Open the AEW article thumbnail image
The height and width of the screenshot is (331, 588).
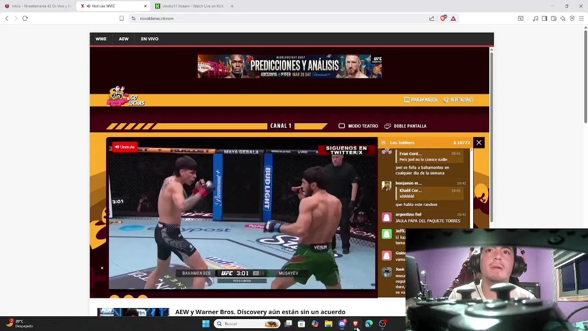coord(133,312)
